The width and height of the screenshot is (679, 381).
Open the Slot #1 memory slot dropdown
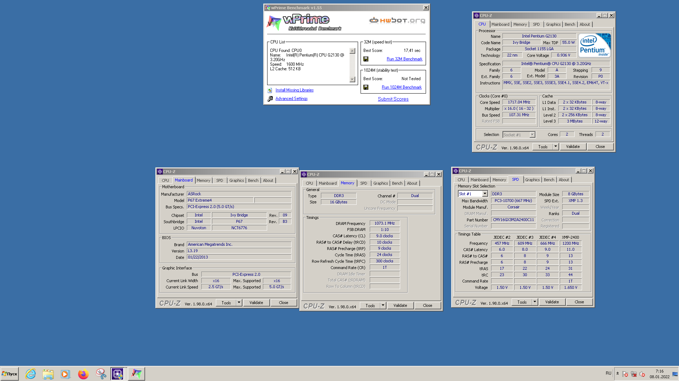pos(485,194)
